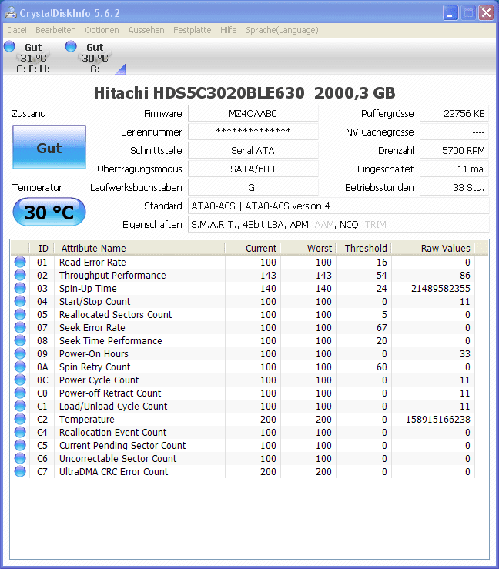Screen dimensions: 499x569
Task: Select the Spin-Up Time attribute name
Action: point(88,289)
